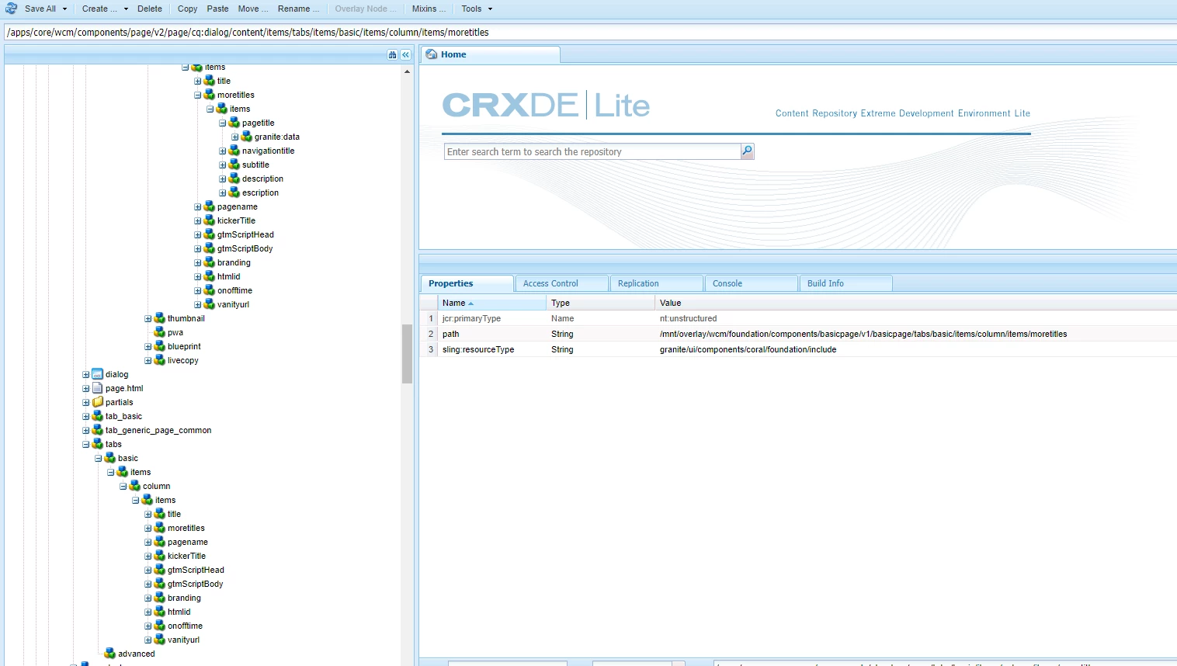The height and width of the screenshot is (666, 1177).
Task: Click the granite include resourceType value
Action: click(x=748, y=349)
